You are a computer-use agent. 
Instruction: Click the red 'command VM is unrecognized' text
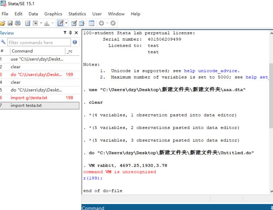click(x=119, y=172)
